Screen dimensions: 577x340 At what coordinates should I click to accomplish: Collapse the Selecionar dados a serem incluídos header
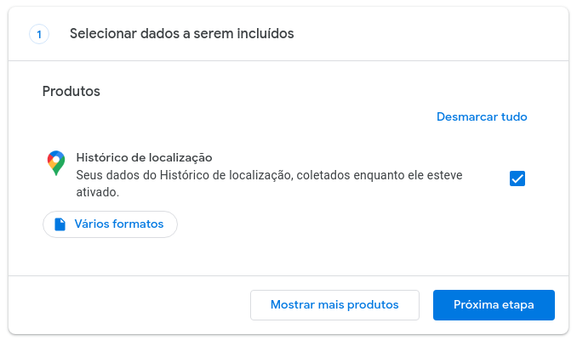(x=181, y=34)
